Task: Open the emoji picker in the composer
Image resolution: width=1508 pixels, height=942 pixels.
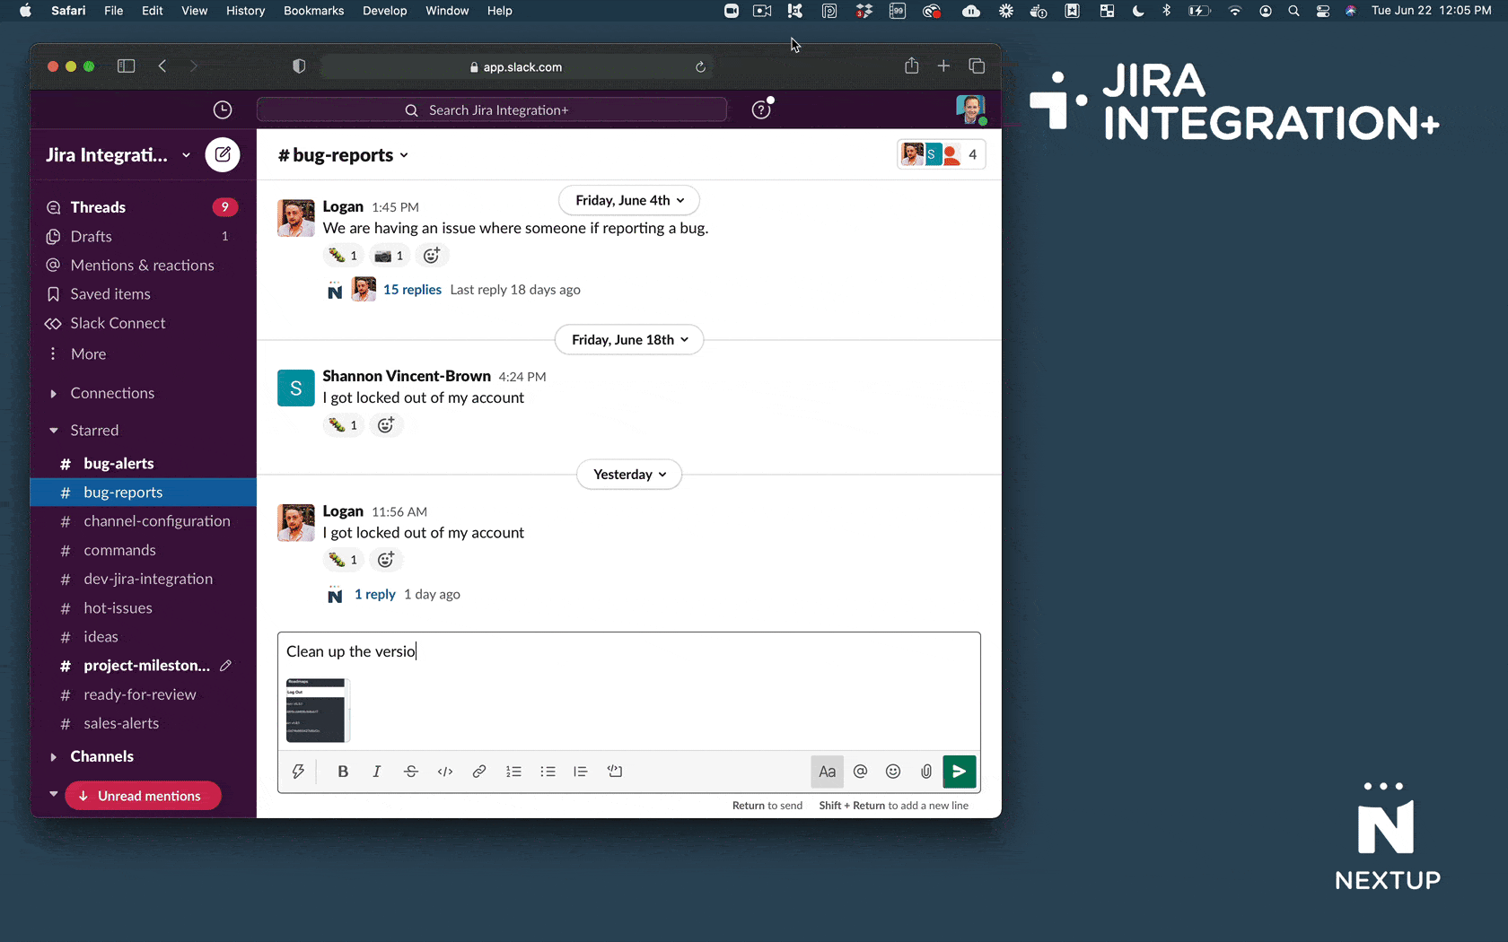Action: click(x=893, y=772)
